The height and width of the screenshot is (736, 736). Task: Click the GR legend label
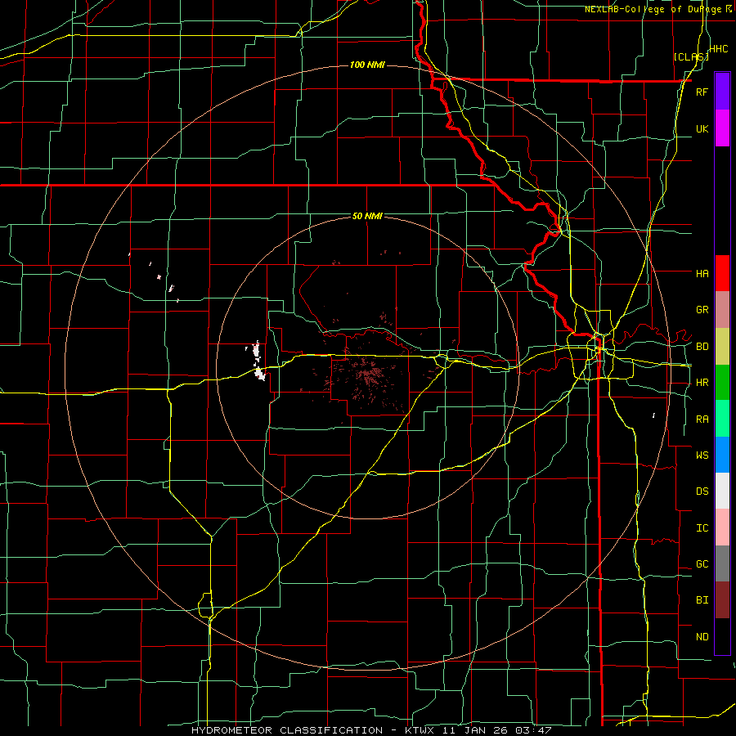702,310
